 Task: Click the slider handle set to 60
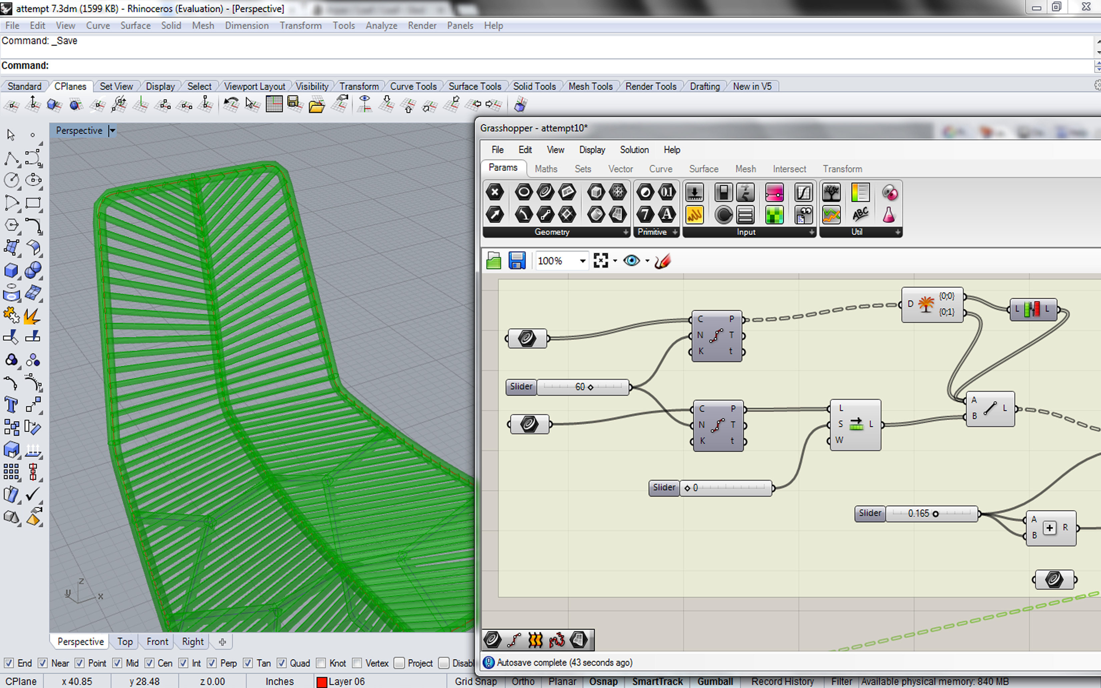click(591, 387)
